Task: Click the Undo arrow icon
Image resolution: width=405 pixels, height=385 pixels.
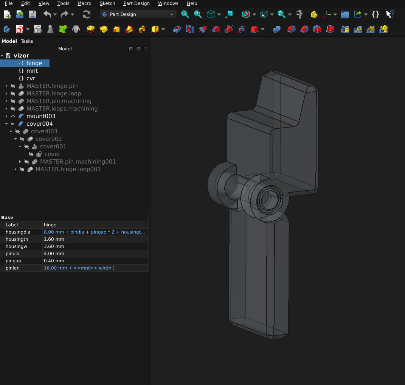Action: (47, 14)
